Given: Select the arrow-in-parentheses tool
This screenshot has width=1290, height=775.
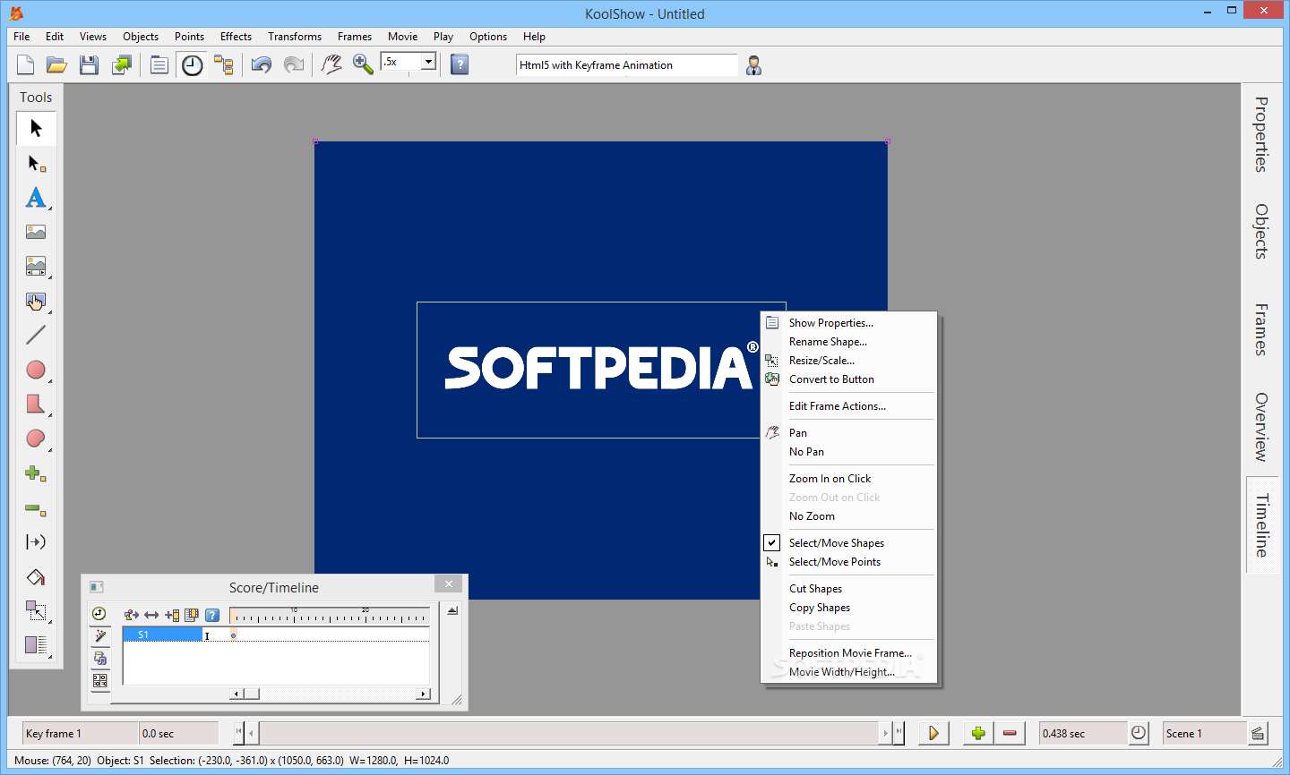Looking at the screenshot, I should pos(36,542).
